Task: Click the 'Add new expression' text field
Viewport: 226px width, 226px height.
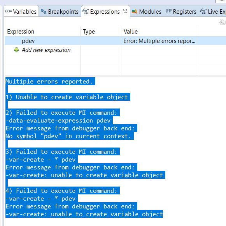Action: click(x=46, y=50)
